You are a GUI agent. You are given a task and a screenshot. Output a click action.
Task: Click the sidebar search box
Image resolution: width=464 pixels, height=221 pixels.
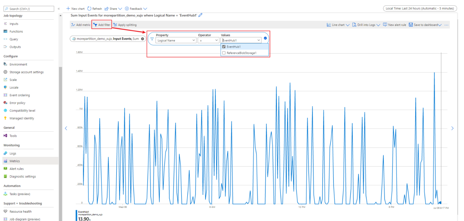click(29, 9)
